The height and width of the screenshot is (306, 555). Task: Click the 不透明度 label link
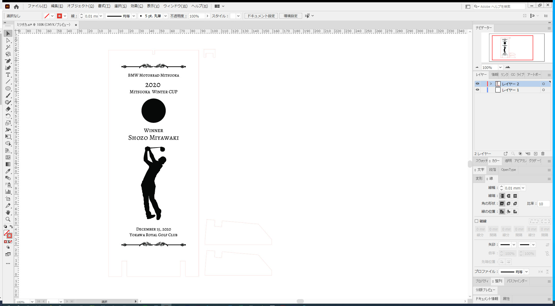point(178,16)
